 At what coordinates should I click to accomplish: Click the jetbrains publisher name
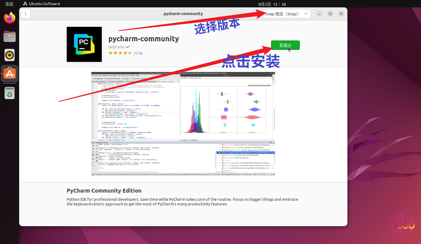[116, 47]
